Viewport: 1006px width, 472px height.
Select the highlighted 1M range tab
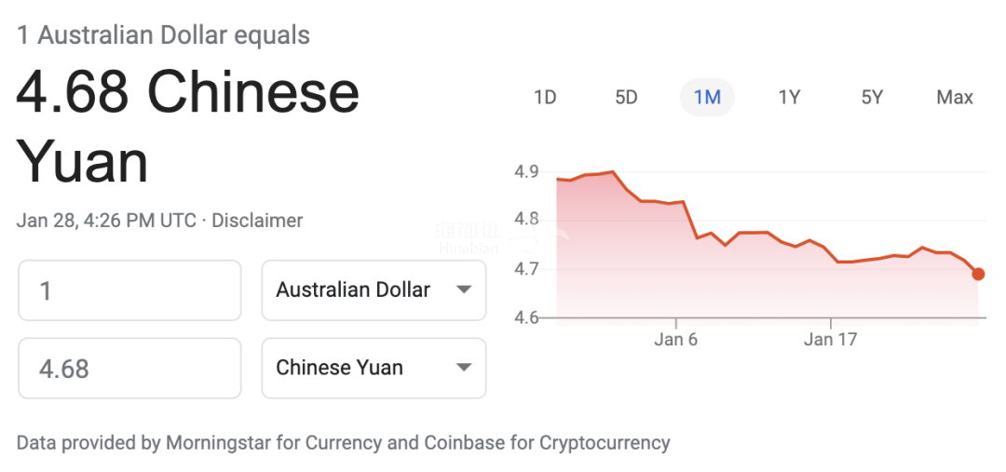coord(707,98)
